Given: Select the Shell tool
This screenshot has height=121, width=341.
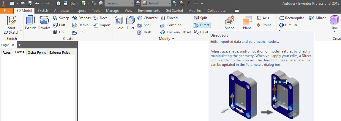Looking at the screenshot, I should coord(144,25).
